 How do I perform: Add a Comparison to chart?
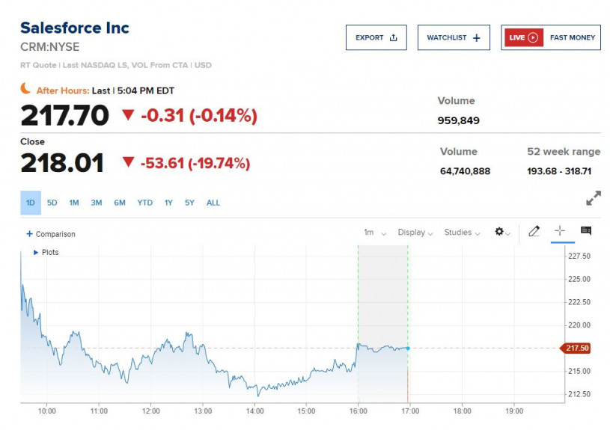pos(51,234)
